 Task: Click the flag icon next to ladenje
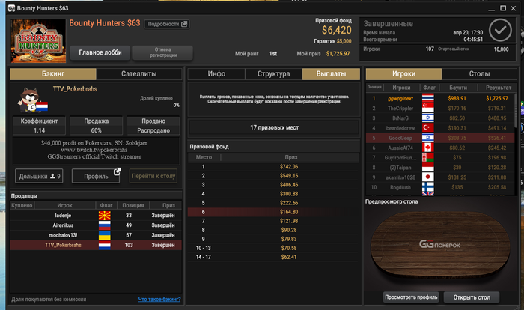pyautogui.click(x=105, y=216)
